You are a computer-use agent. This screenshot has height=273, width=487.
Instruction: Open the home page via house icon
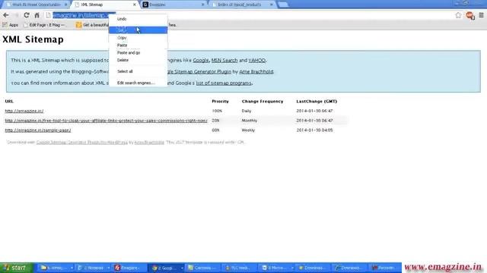click(37, 15)
